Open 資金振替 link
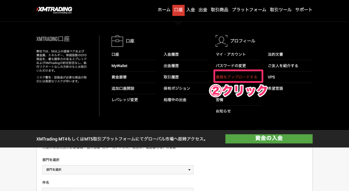Viewport: 349px width, 191px height. coord(119,77)
